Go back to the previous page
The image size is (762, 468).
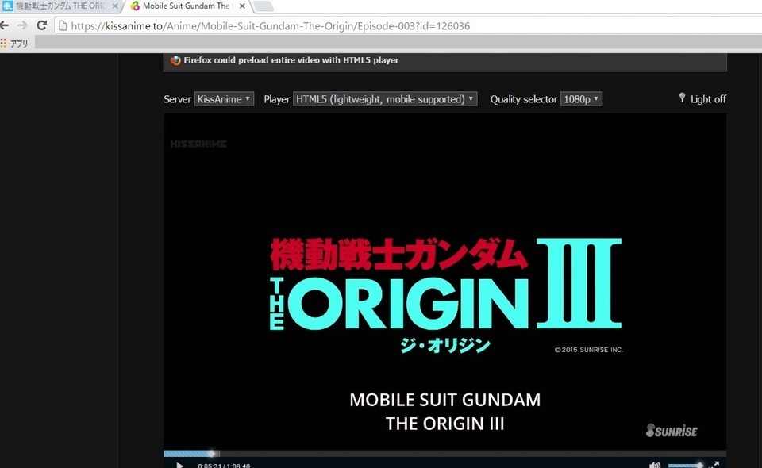(x=4, y=25)
